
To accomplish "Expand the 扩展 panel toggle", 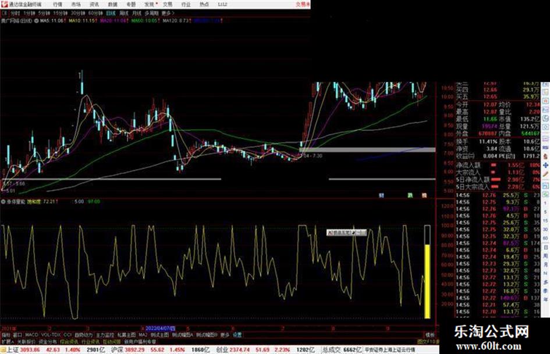I will [7, 341].
